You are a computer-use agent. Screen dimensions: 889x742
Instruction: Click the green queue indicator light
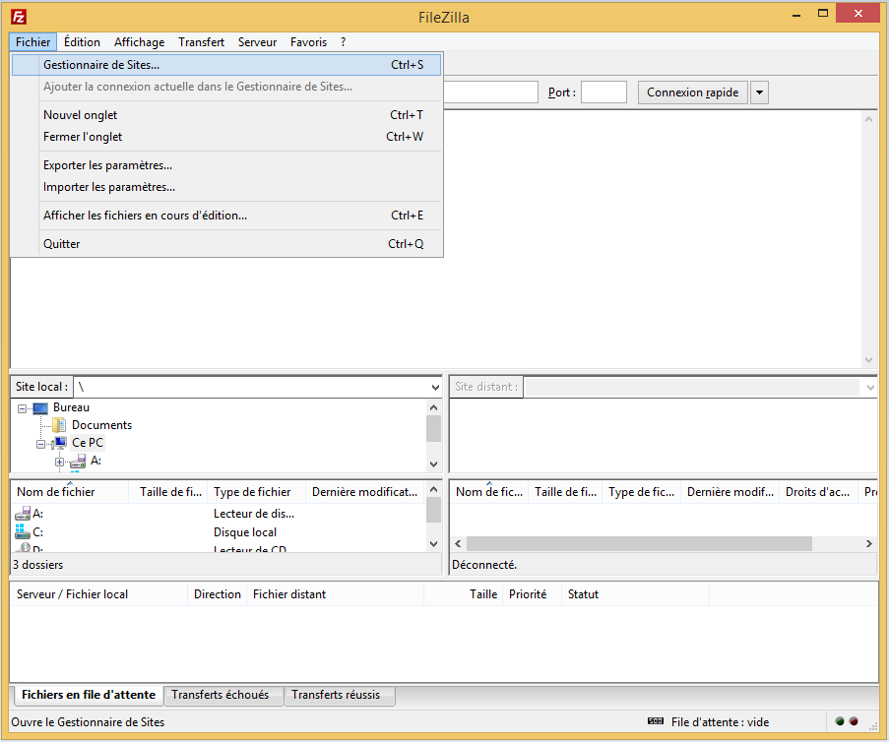point(839,720)
